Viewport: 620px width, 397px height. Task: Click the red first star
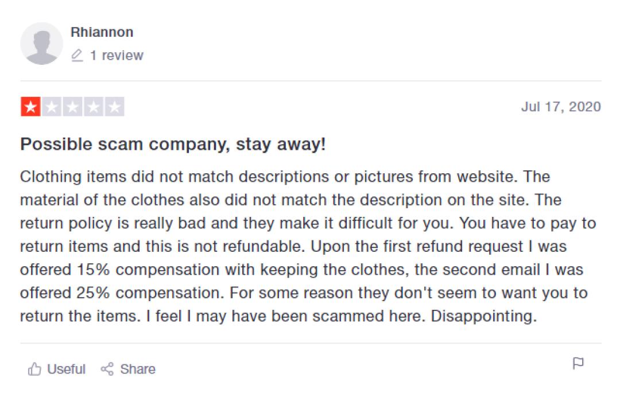click(30, 107)
